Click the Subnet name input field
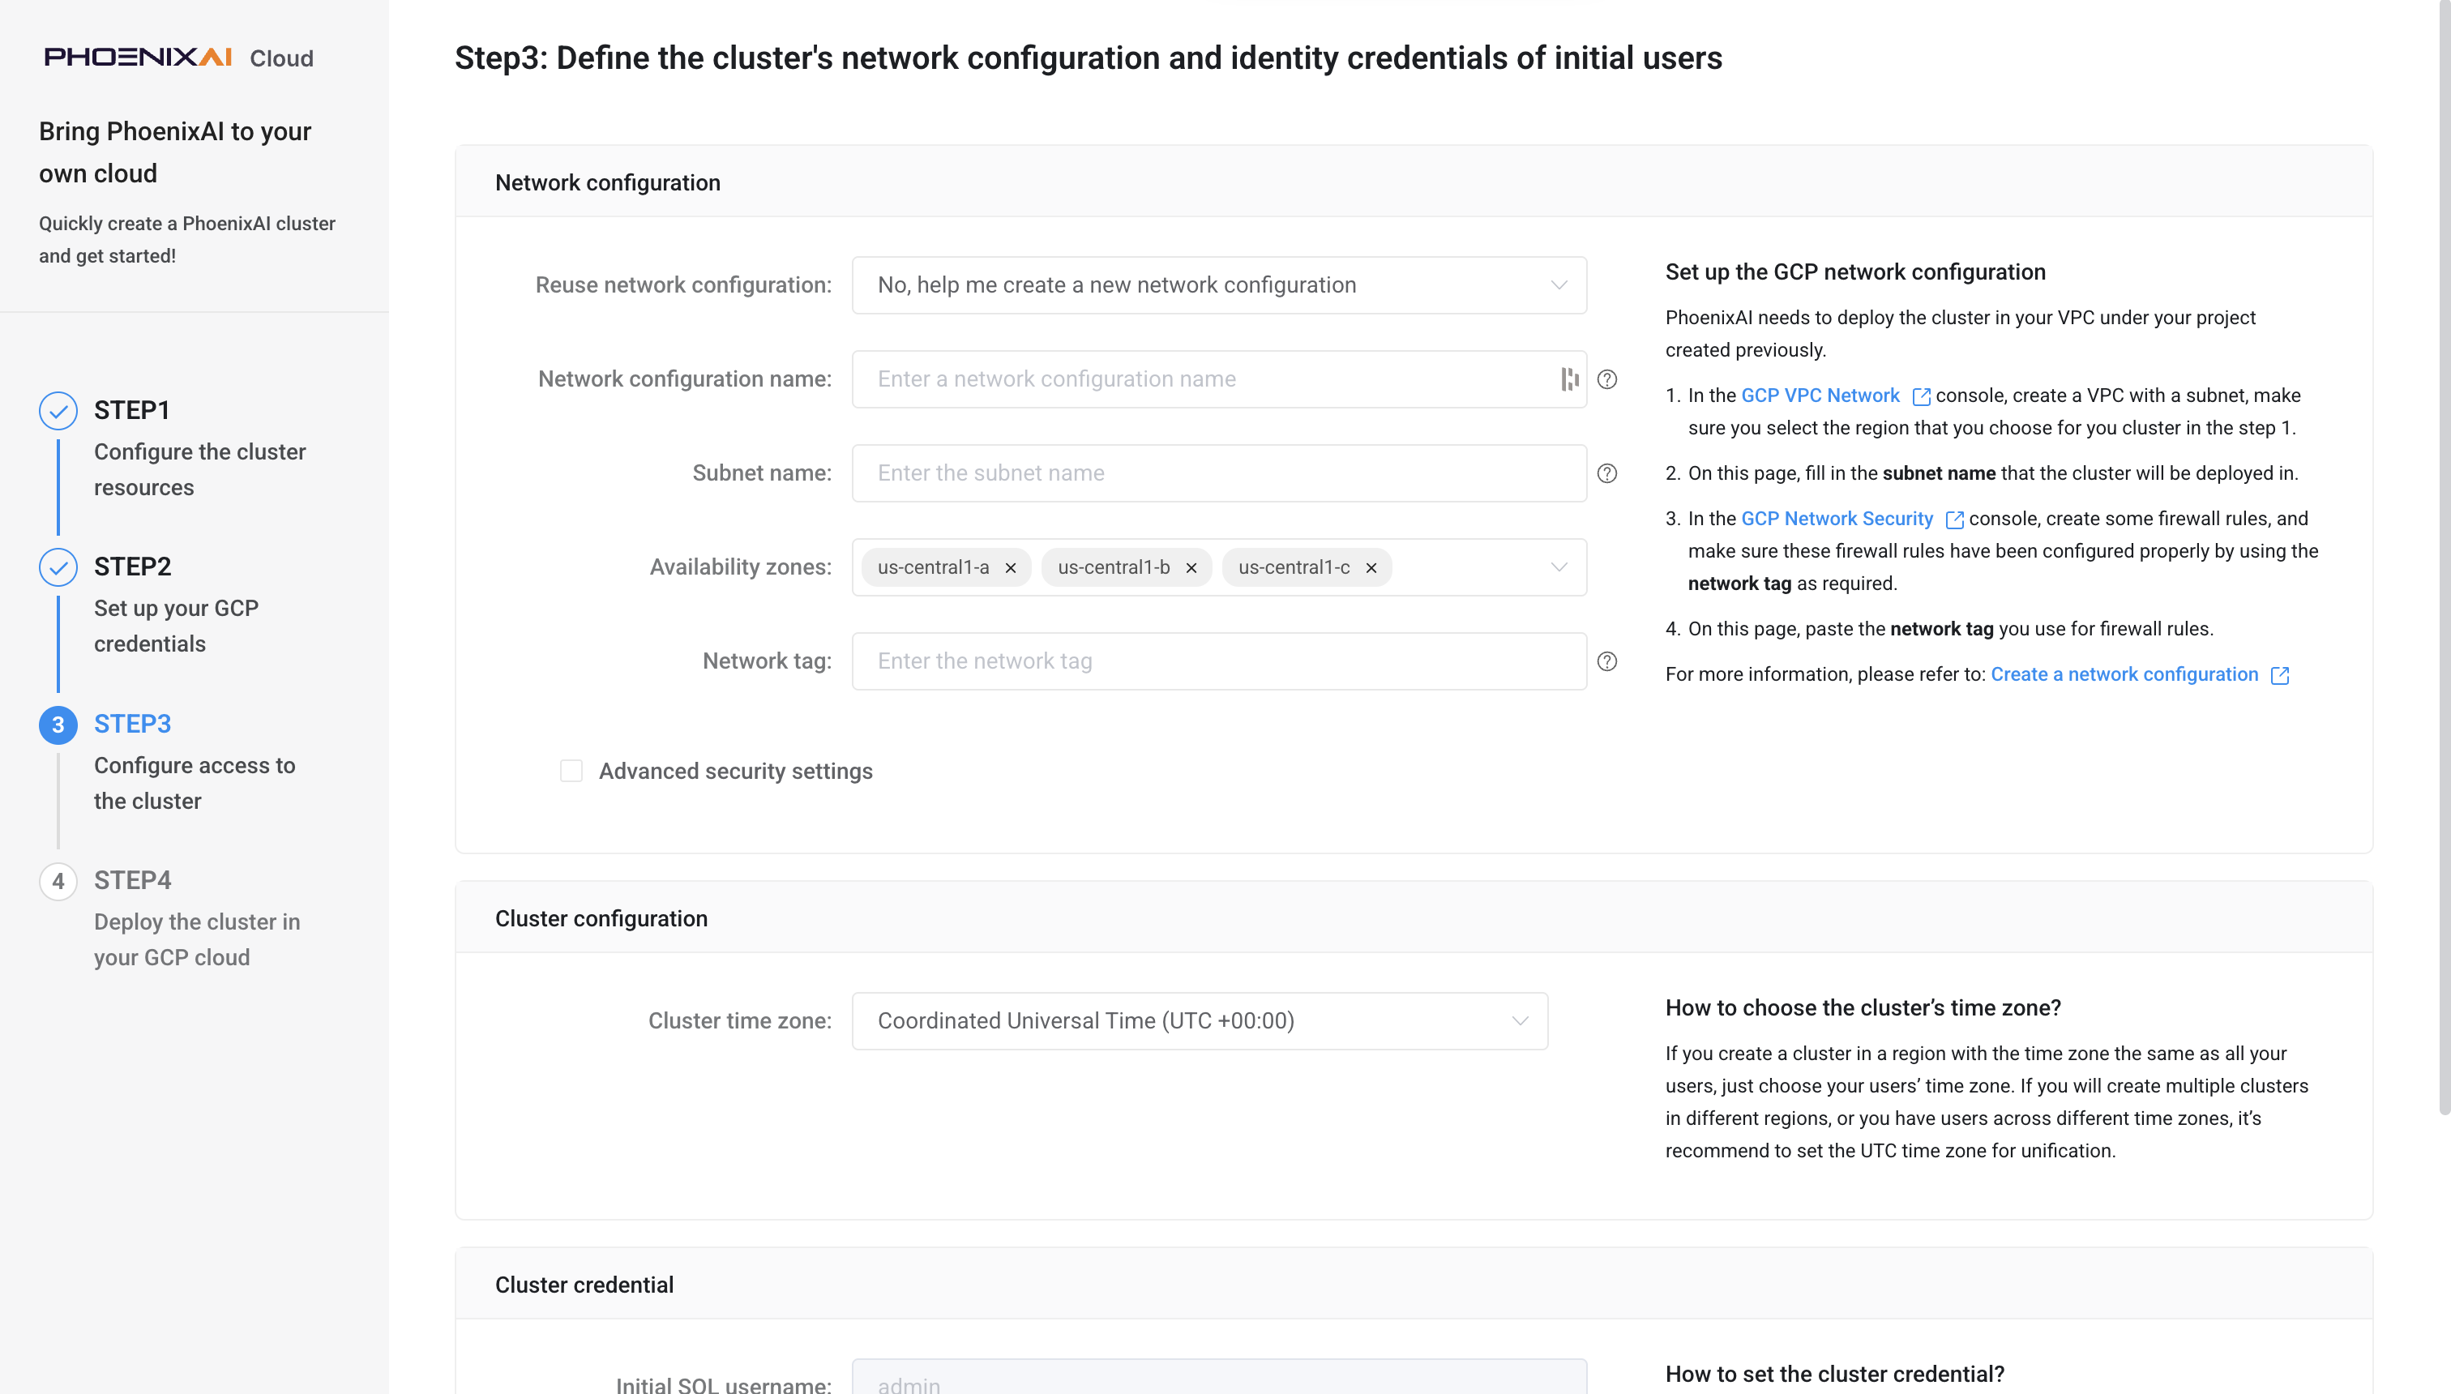Image resolution: width=2451 pixels, height=1394 pixels. click(x=1219, y=473)
